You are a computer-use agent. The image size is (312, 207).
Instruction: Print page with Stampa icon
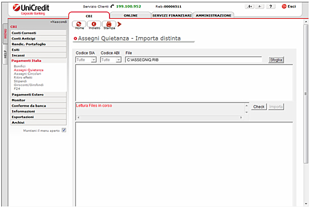coord(109,25)
